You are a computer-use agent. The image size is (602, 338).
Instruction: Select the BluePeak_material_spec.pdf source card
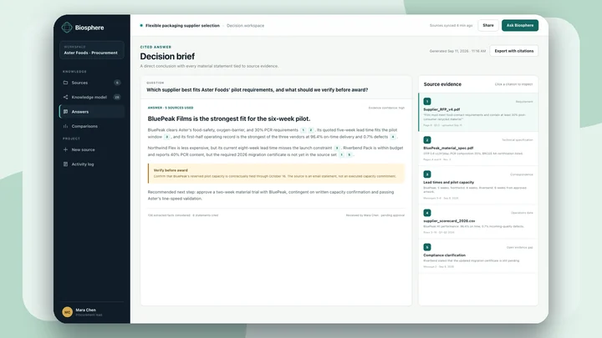pyautogui.click(x=478, y=149)
